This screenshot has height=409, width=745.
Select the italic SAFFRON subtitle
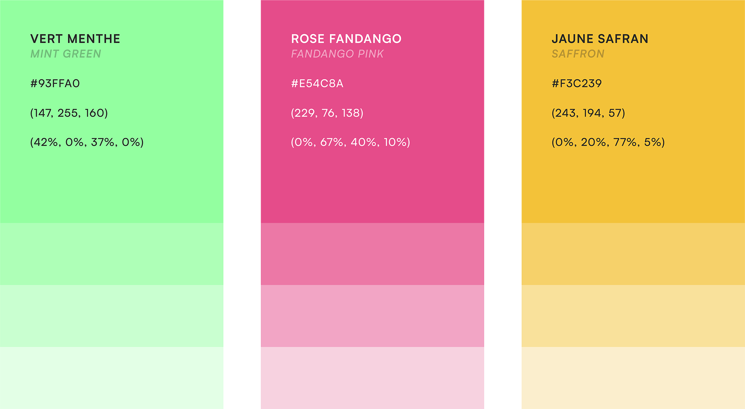tap(578, 54)
